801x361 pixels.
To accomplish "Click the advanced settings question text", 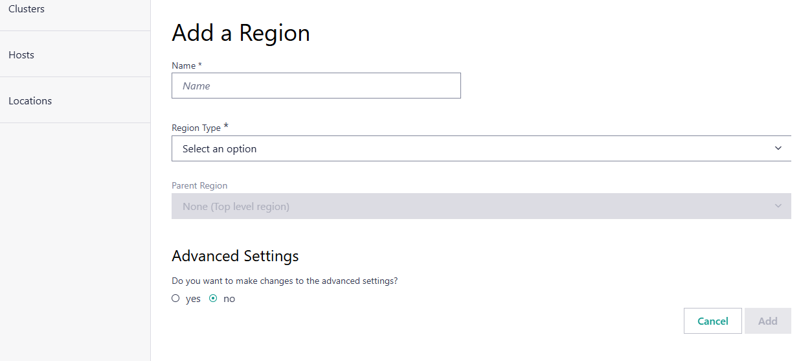I will 284,281.
